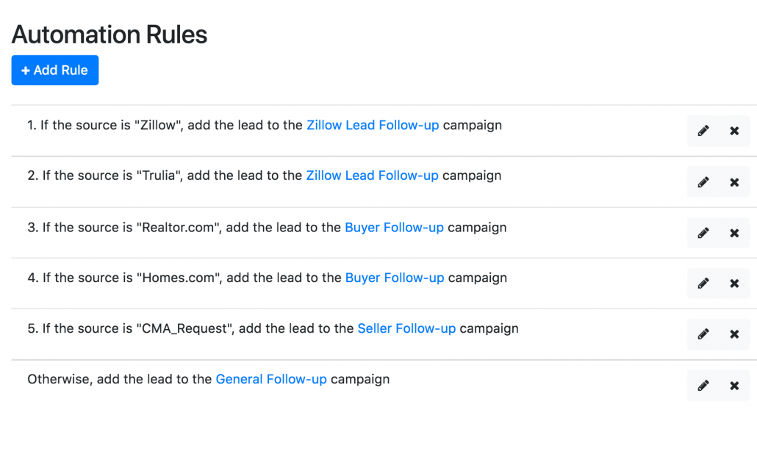This screenshot has width=757, height=462.
Task: Edit the Trulia source rule
Action: [703, 182]
